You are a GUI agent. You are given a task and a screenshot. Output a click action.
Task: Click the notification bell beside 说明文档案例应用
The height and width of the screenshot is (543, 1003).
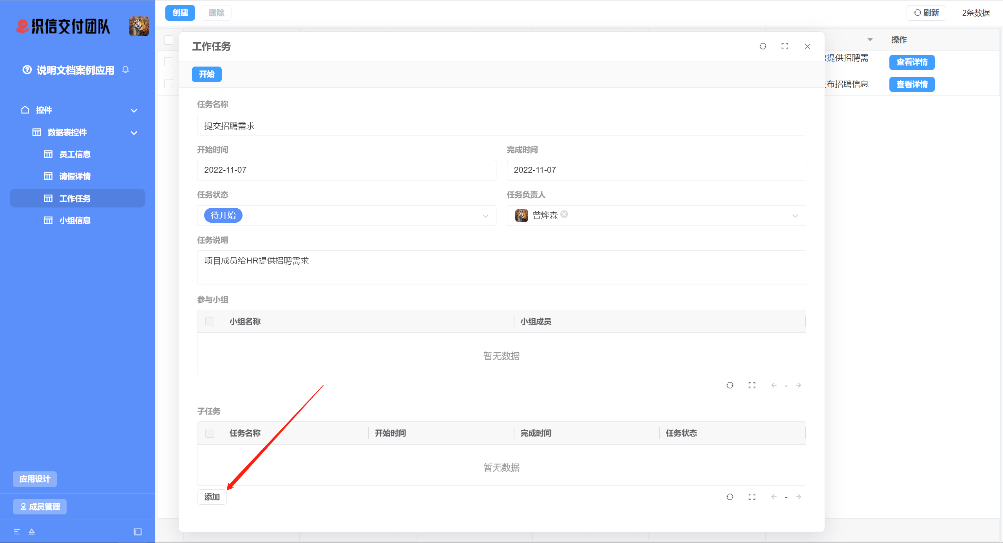(x=125, y=70)
